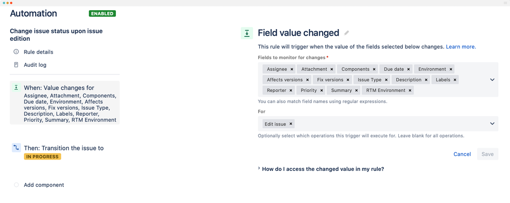Open Rule details in the sidebar

click(x=38, y=52)
